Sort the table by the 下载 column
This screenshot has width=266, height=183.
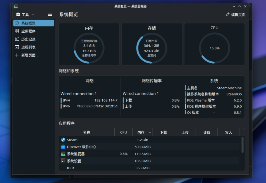click(x=163, y=133)
